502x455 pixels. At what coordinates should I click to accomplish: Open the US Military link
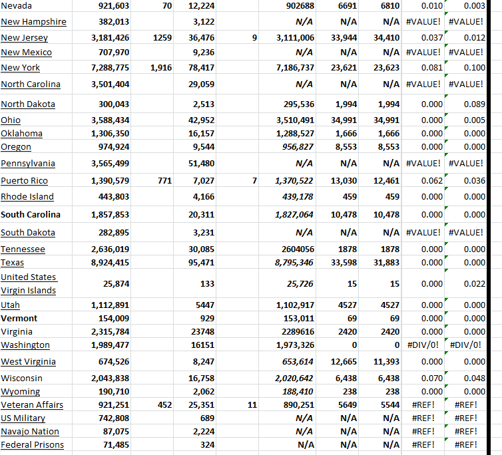tap(23, 418)
